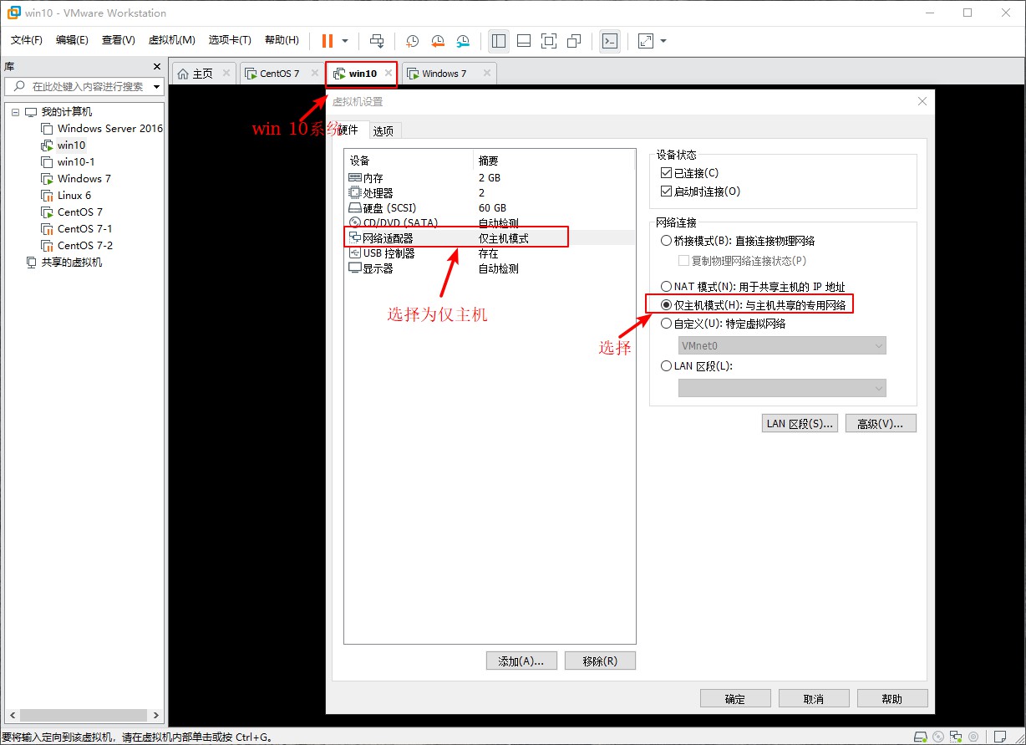Click the console view terminal icon
1026x745 pixels.
pos(610,40)
